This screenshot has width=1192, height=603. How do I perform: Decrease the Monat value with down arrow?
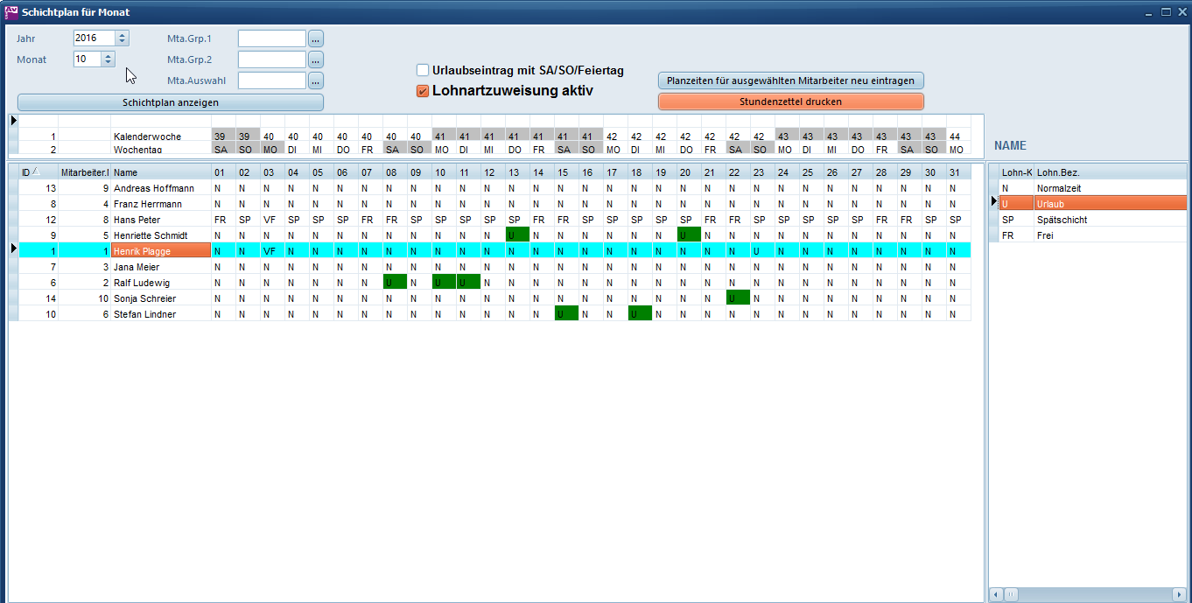point(108,63)
